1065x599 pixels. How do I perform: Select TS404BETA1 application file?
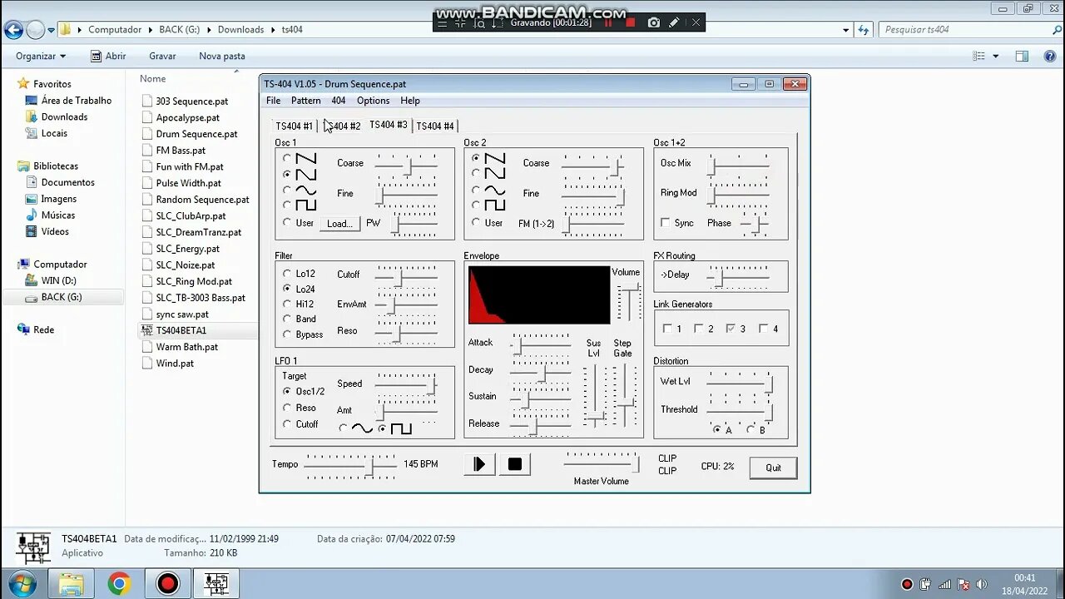pos(181,330)
